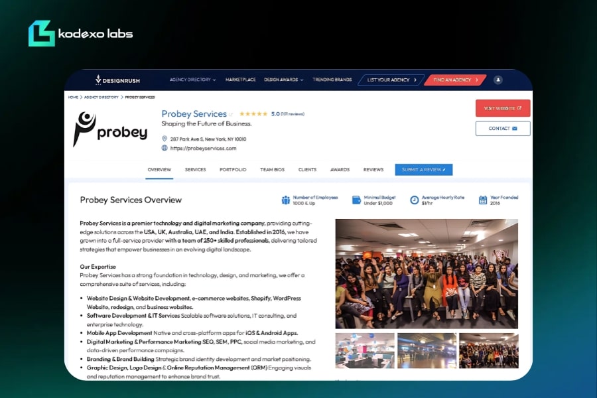Screen dimensions: 597x398
Task: Open the Agency Directory breadcrumb link
Action: (x=101, y=98)
